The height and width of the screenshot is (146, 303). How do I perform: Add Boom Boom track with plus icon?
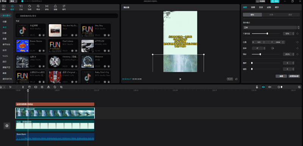[x=44, y=51]
